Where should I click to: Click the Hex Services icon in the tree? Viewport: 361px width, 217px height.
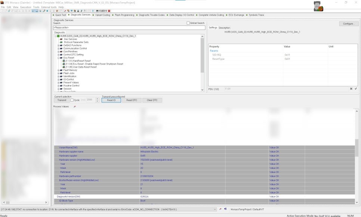(x=61, y=39)
